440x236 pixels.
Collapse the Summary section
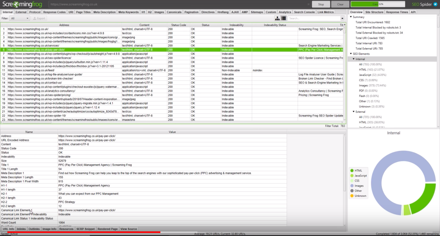[x=350, y=17]
